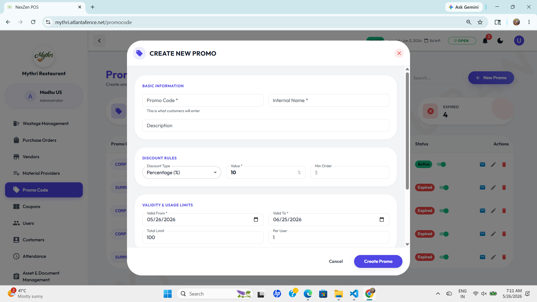Viewport: 537px width, 302px height.
Task: Email the last Expired promo row
Action: point(482,257)
